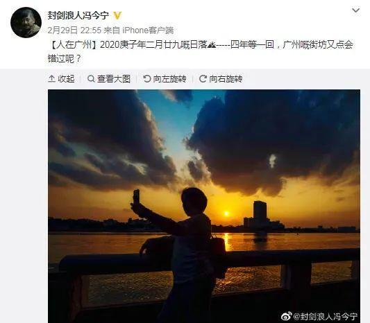The width and height of the screenshot is (370, 323).
Task: Open username 封剑浪人冯今宁 profile link
Action: (78, 15)
